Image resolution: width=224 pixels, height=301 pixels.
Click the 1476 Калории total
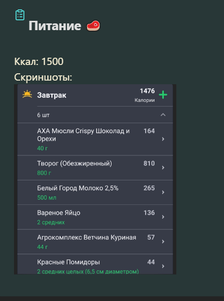pos(145,95)
